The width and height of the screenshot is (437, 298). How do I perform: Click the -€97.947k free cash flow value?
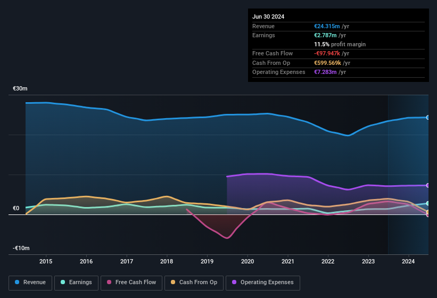point(327,53)
